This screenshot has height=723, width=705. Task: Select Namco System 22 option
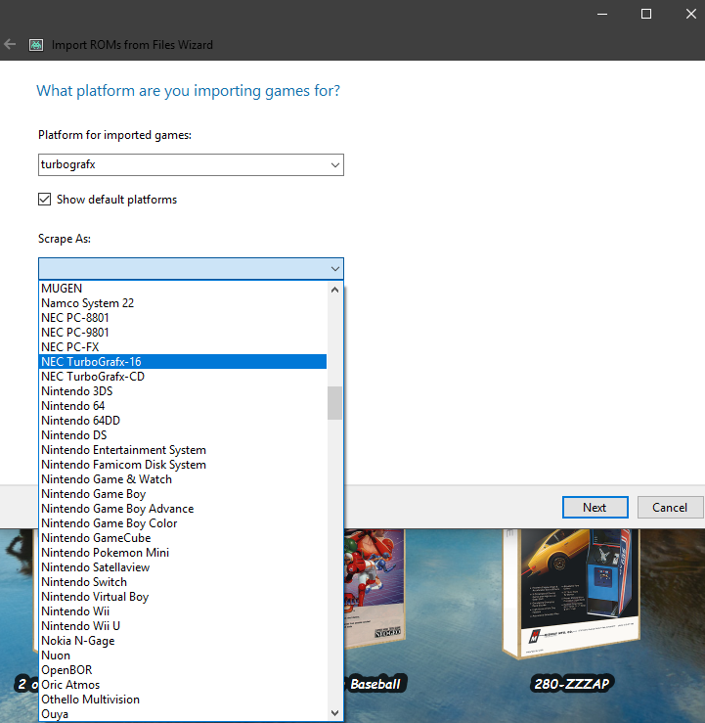click(x=184, y=303)
